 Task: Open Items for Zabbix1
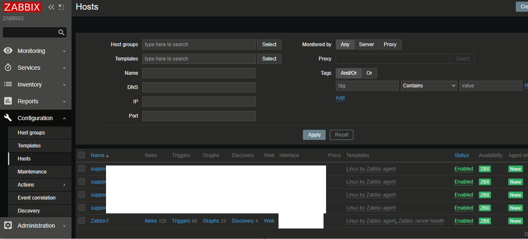(151, 221)
